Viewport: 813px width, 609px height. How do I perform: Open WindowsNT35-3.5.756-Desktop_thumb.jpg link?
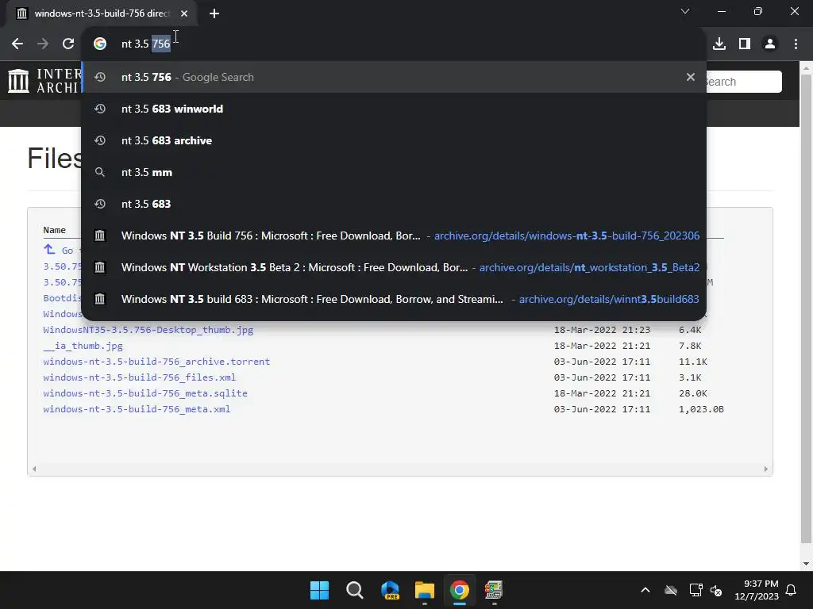point(148,330)
